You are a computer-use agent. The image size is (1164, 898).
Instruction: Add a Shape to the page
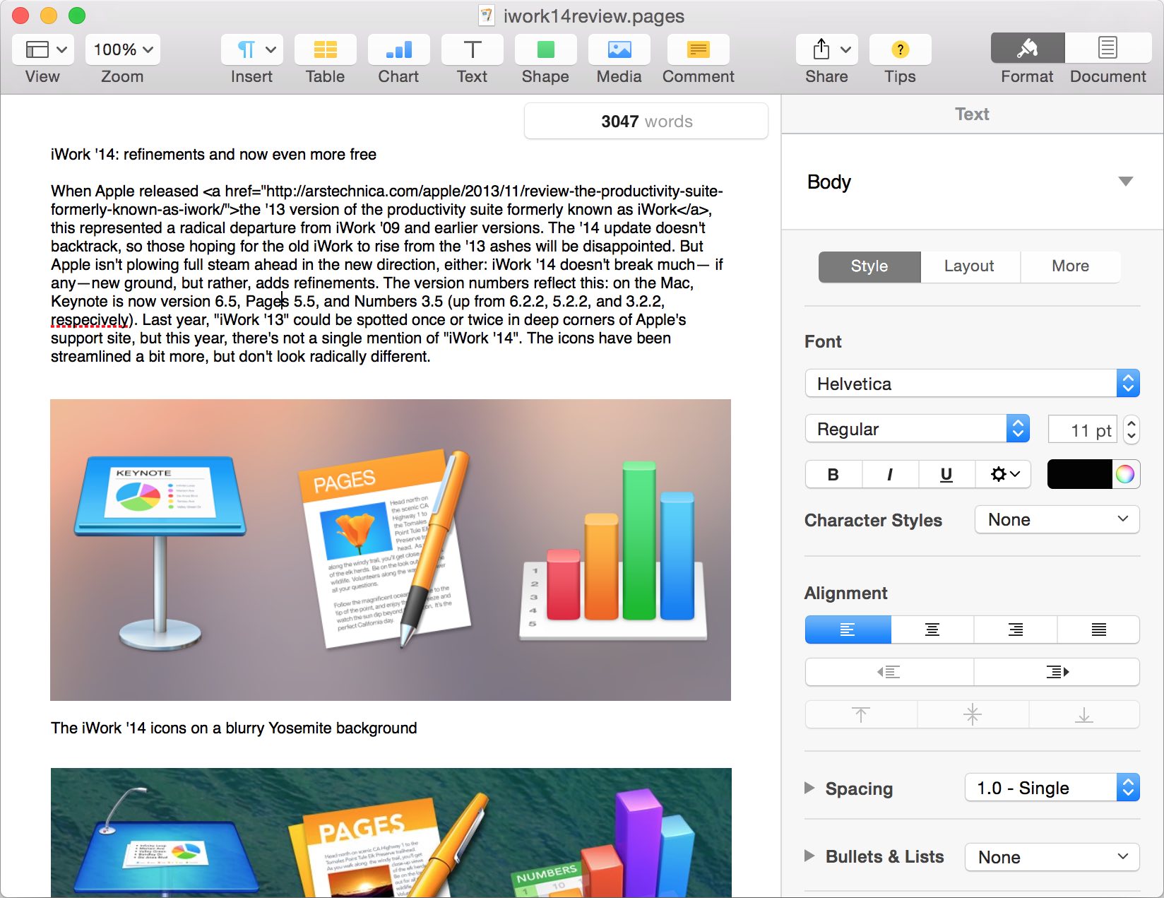tap(545, 49)
